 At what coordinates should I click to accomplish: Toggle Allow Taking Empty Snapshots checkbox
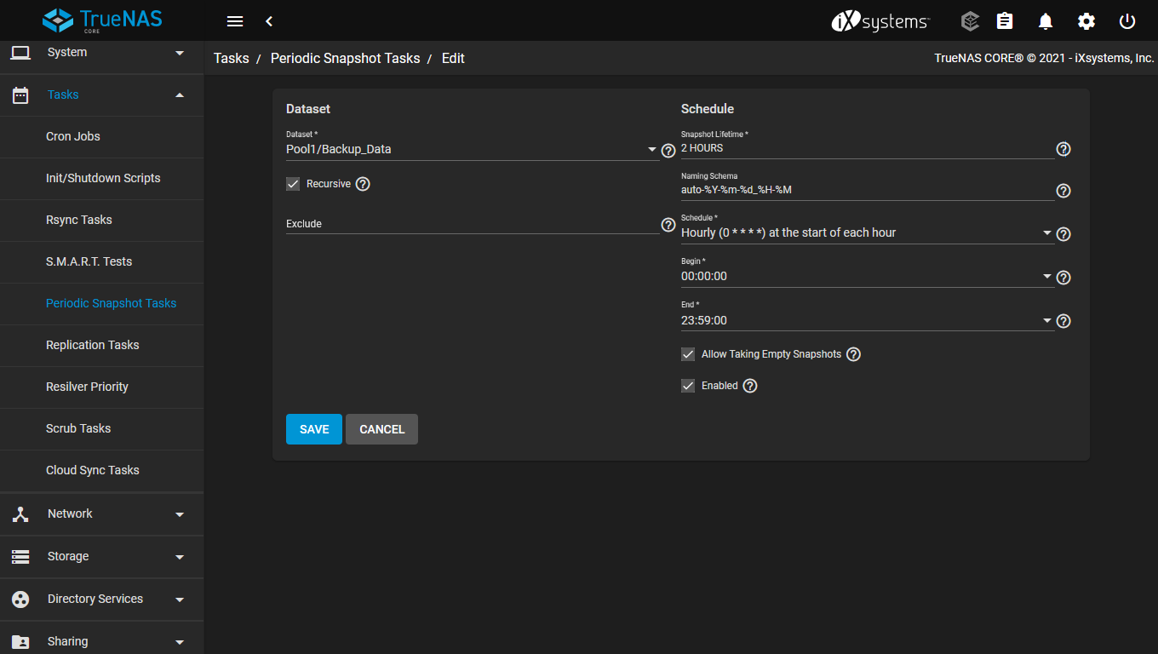(x=688, y=354)
